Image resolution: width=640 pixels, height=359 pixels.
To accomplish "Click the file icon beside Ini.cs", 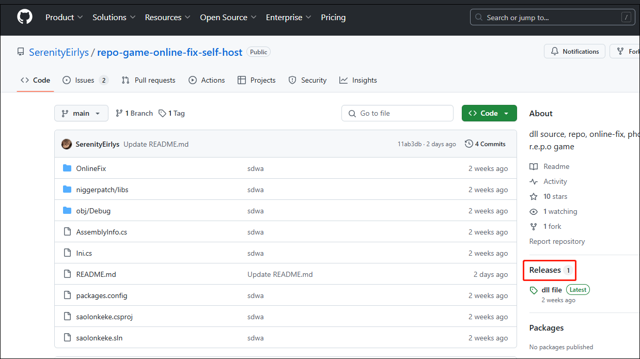I will pyautogui.click(x=67, y=253).
